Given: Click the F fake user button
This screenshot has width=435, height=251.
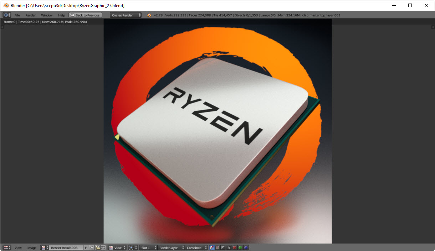Looking at the screenshot, I should point(86,247).
